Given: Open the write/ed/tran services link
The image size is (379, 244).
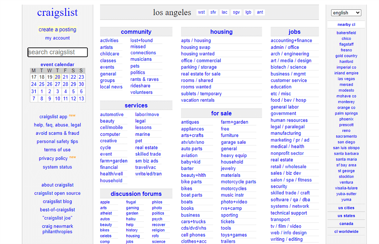Looking at the screenshot, I should coord(148,174).
